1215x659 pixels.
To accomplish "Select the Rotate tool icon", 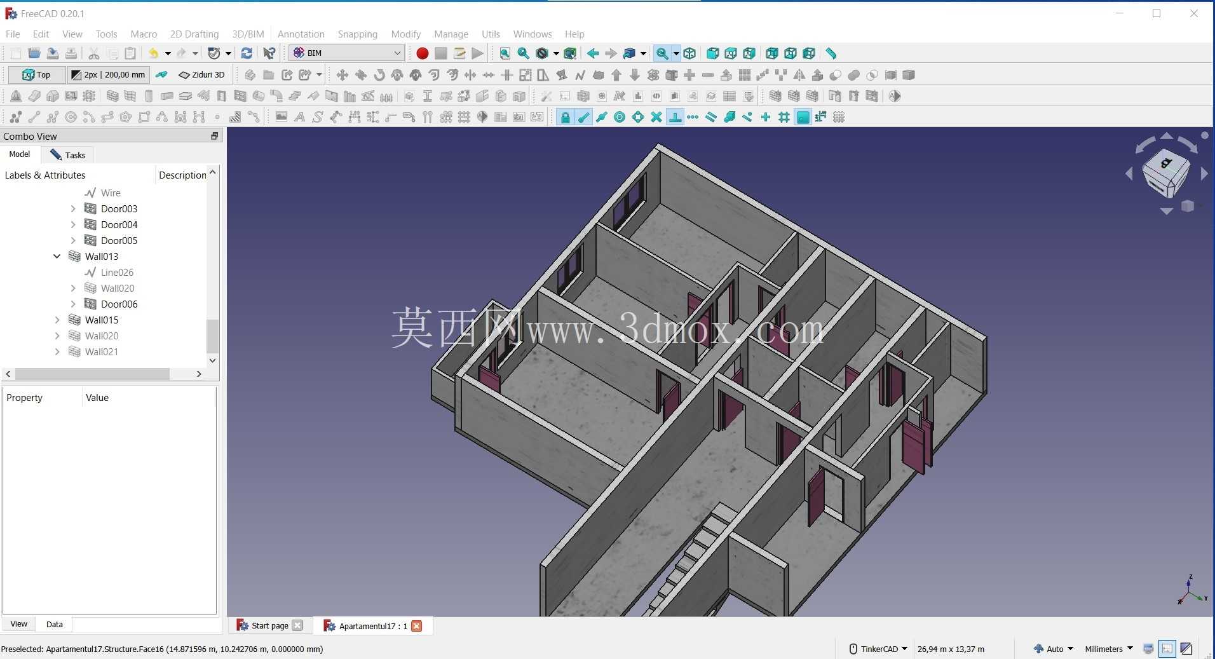I will [379, 75].
